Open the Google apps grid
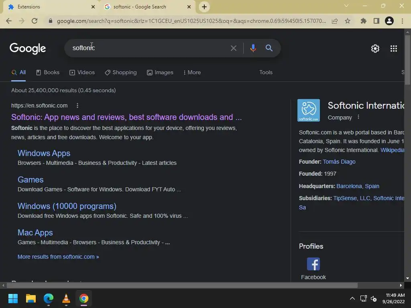411x308 pixels. click(394, 49)
